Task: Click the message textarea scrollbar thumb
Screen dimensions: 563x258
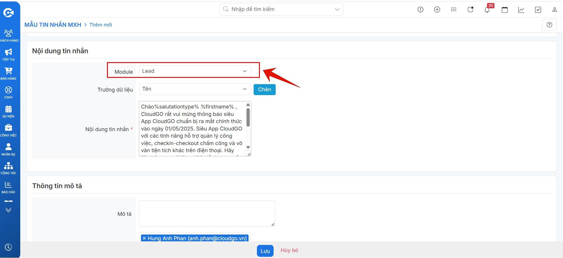Action: click(x=248, y=117)
